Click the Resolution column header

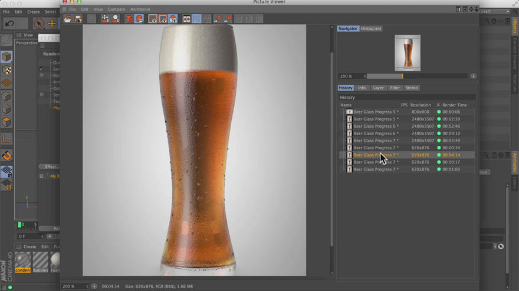pyautogui.click(x=421, y=105)
